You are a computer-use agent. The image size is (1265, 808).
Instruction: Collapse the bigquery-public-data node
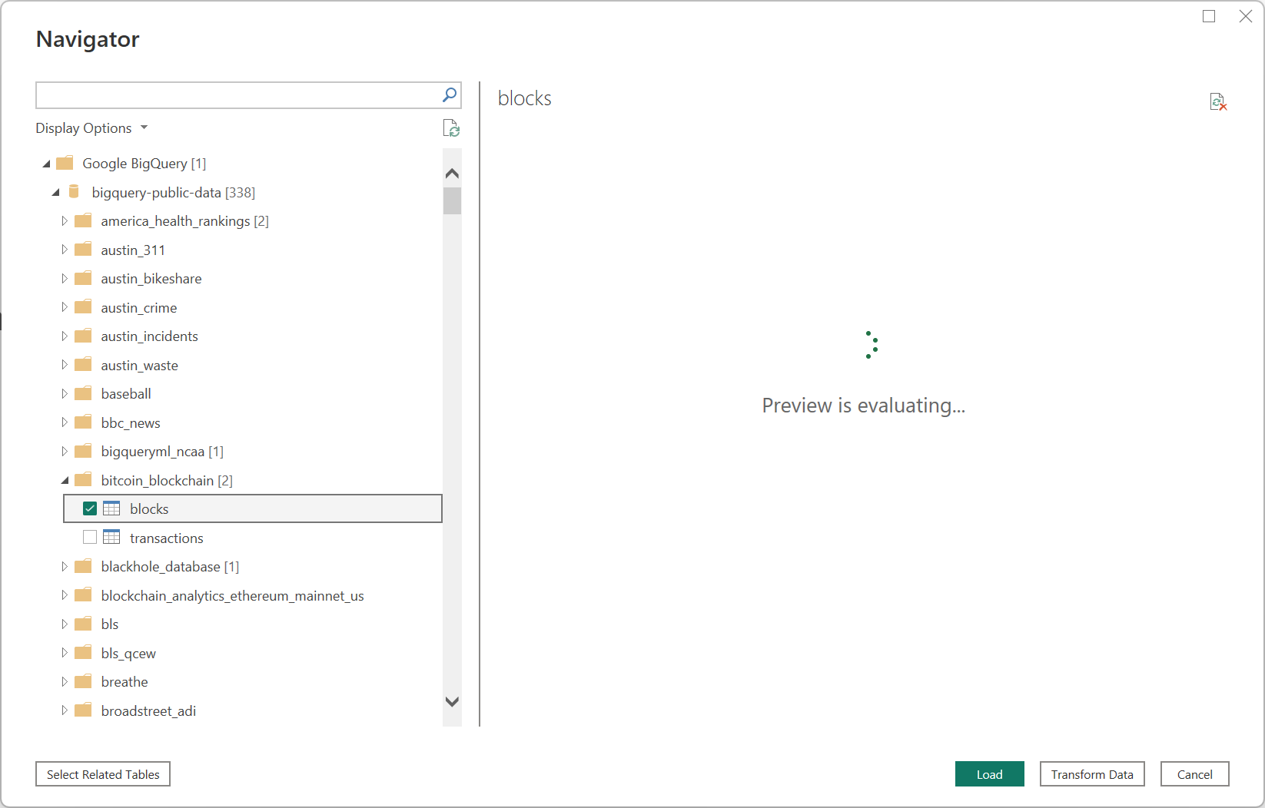click(x=56, y=193)
